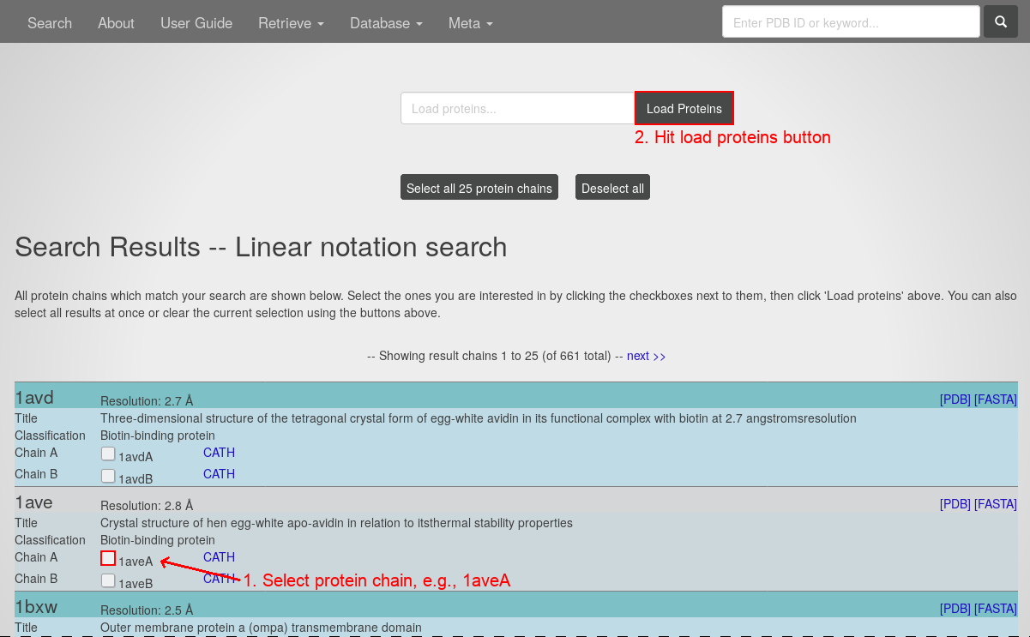The height and width of the screenshot is (637, 1030).
Task: Open the Database dropdown menu
Action: (386, 23)
